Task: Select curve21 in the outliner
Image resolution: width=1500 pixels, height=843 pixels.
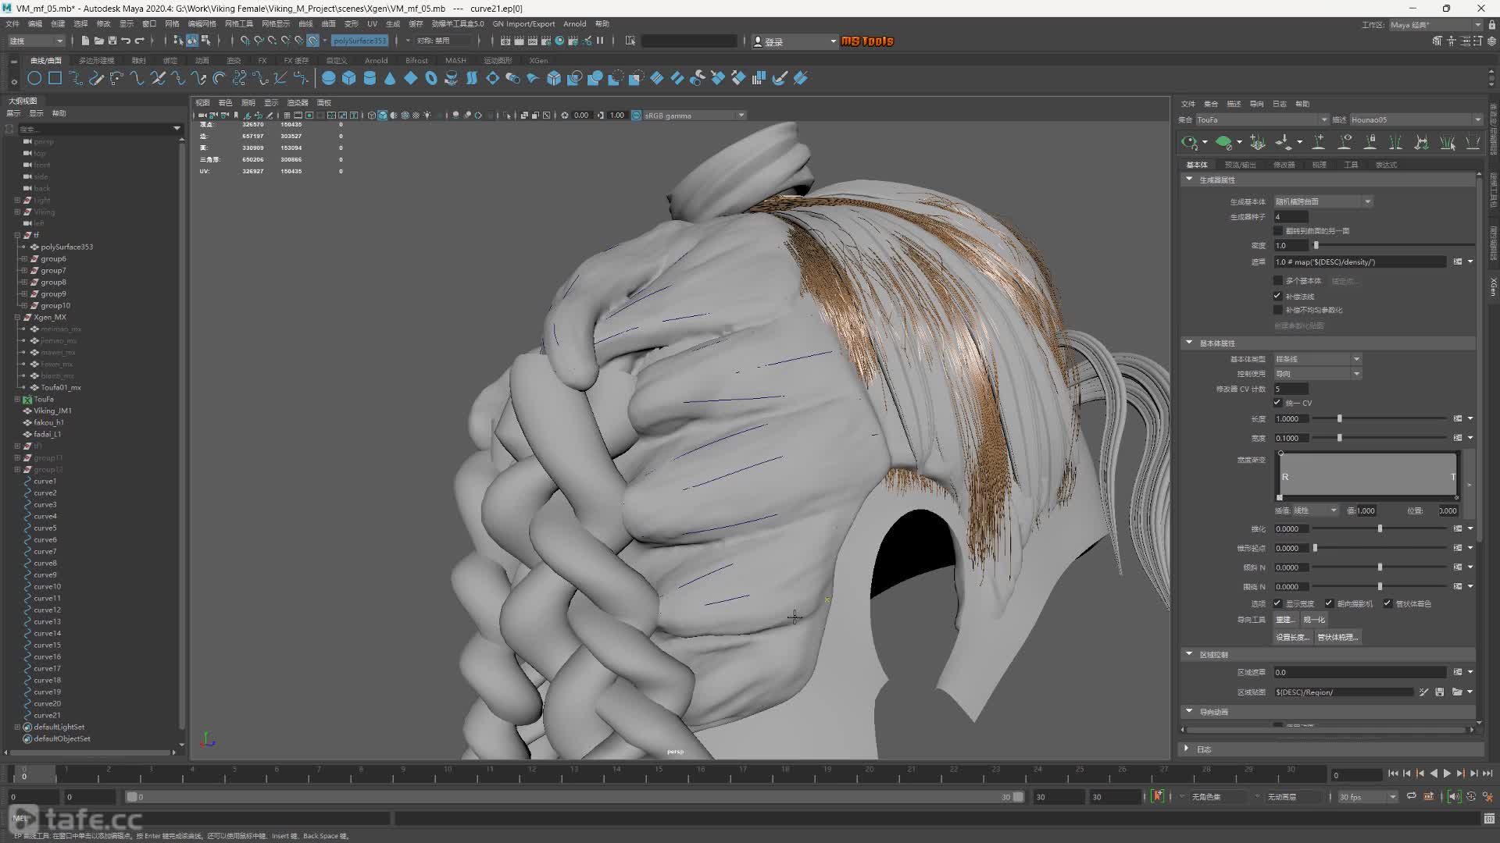Action: pos(47,715)
